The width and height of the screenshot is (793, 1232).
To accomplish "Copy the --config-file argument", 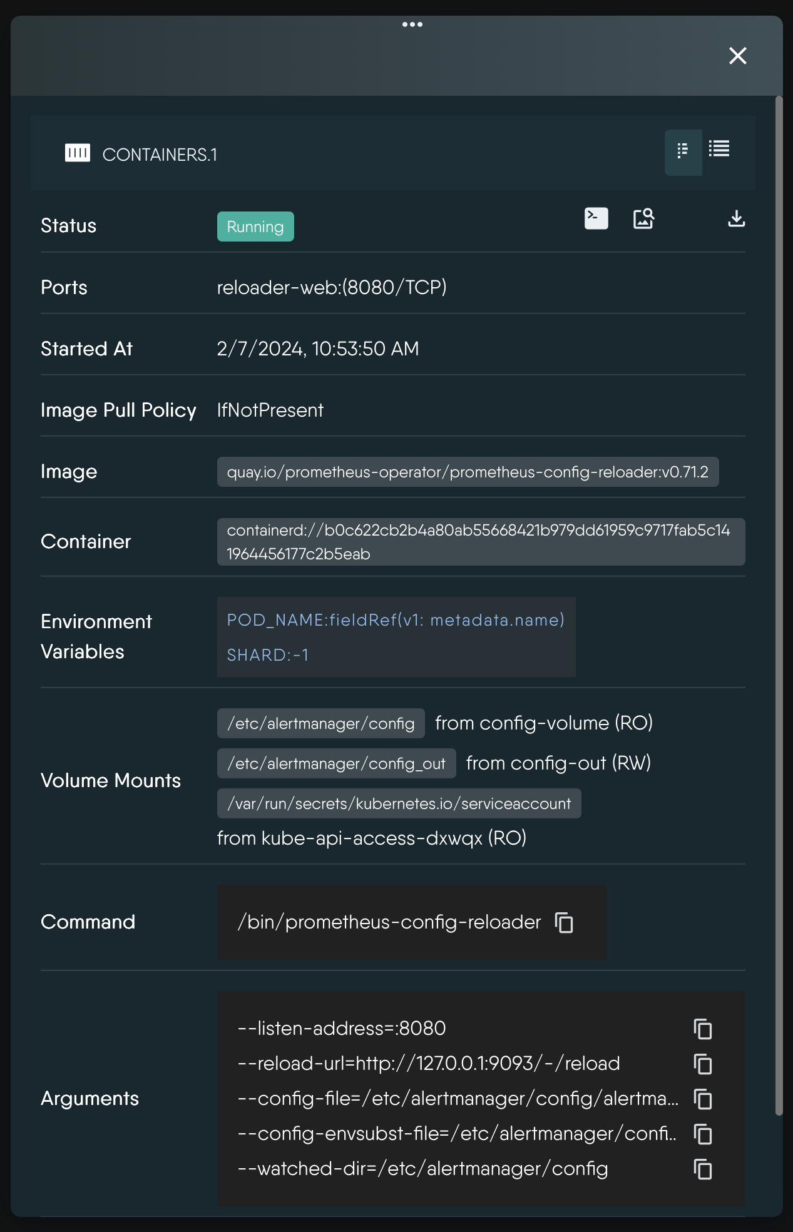I will pos(703,1099).
